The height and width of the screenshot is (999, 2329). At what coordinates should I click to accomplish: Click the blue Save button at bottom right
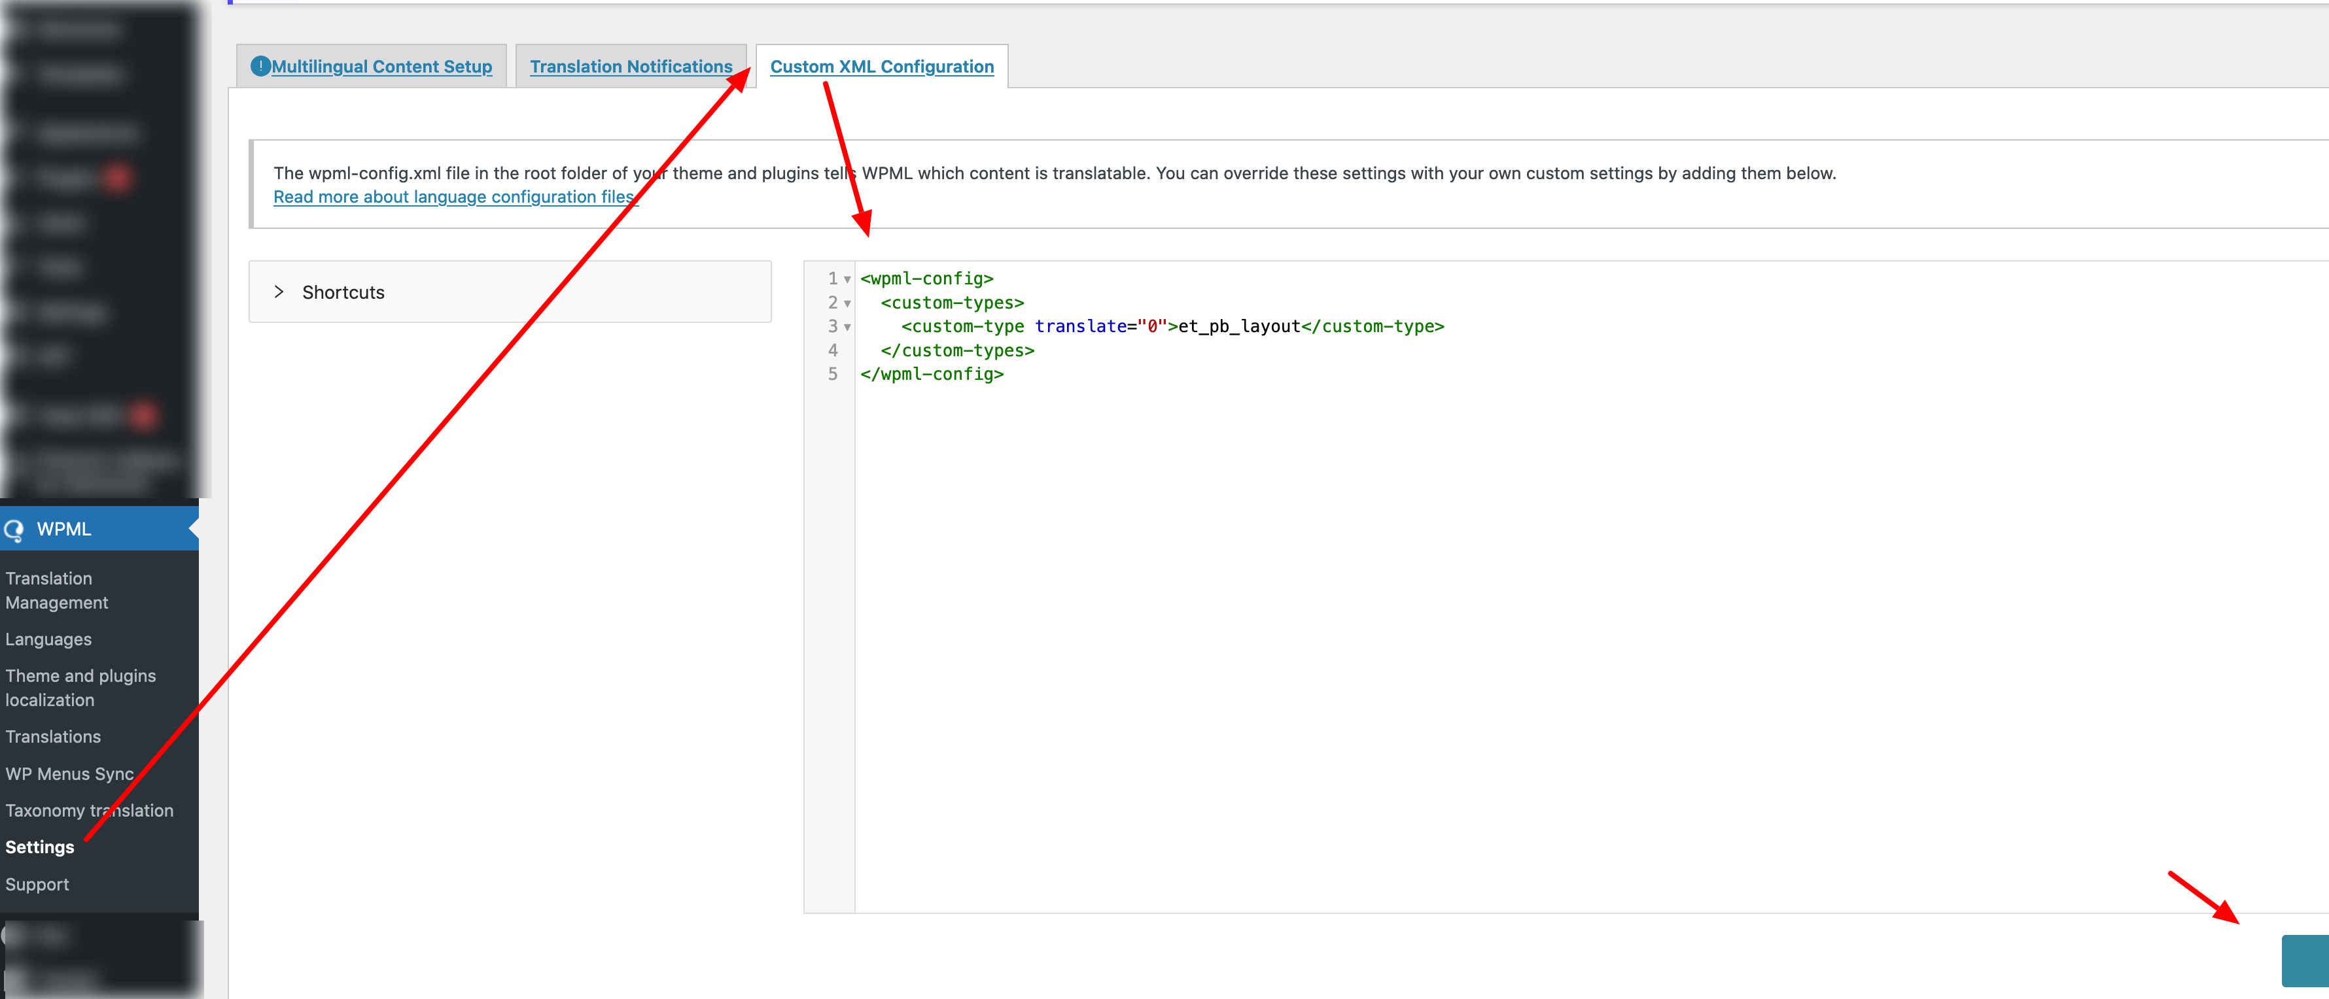pyautogui.click(x=2305, y=961)
